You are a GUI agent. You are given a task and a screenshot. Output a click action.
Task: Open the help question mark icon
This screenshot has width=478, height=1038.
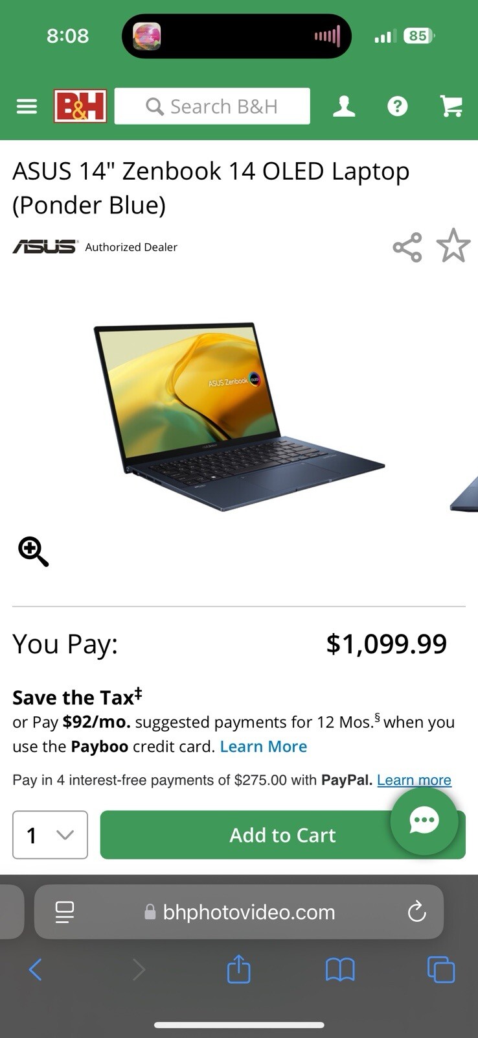pyautogui.click(x=398, y=106)
